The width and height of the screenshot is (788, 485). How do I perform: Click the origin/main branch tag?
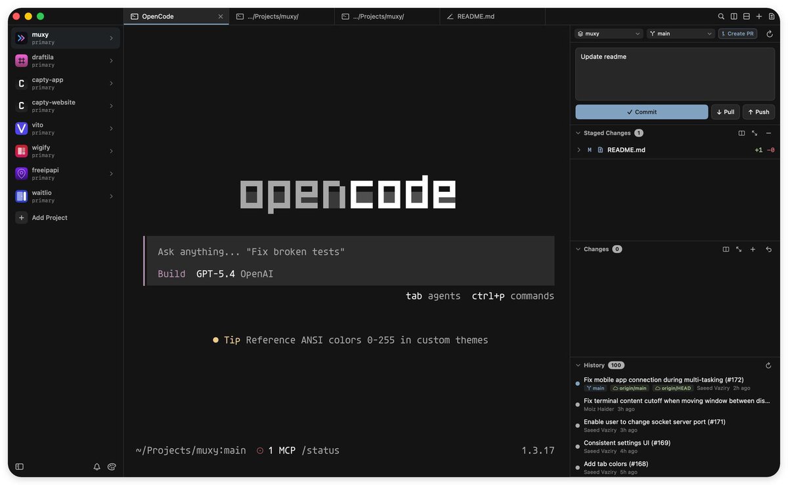click(629, 388)
